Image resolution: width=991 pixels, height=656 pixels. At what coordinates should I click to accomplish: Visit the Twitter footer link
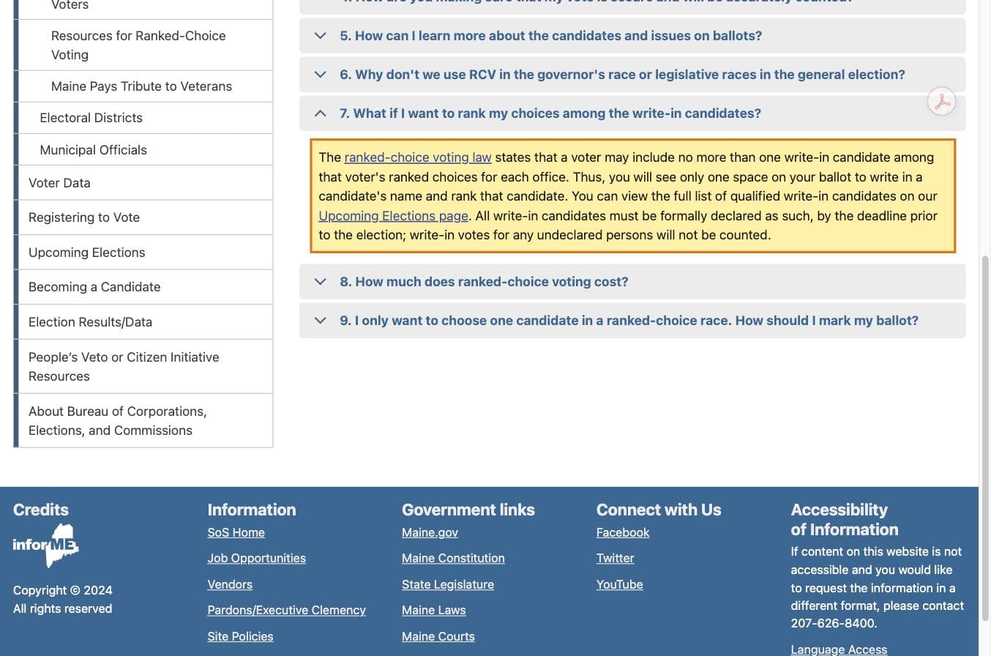[x=616, y=558]
